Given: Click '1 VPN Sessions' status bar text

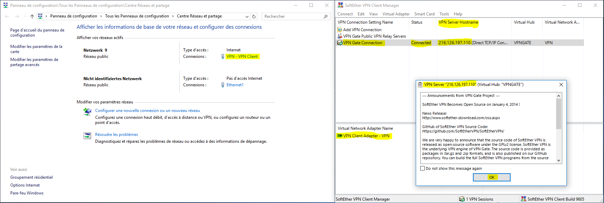Looking at the screenshot, I should (479, 199).
